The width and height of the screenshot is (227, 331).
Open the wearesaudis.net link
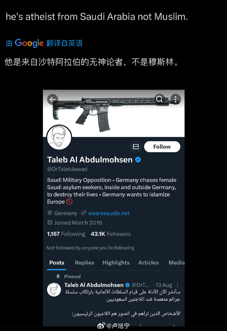pyautogui.click(x=109, y=213)
